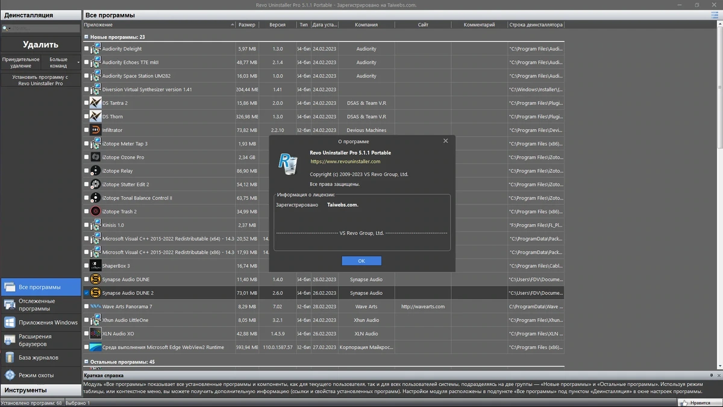Click the Удалить button
The width and height of the screenshot is (723, 407).
click(40, 44)
